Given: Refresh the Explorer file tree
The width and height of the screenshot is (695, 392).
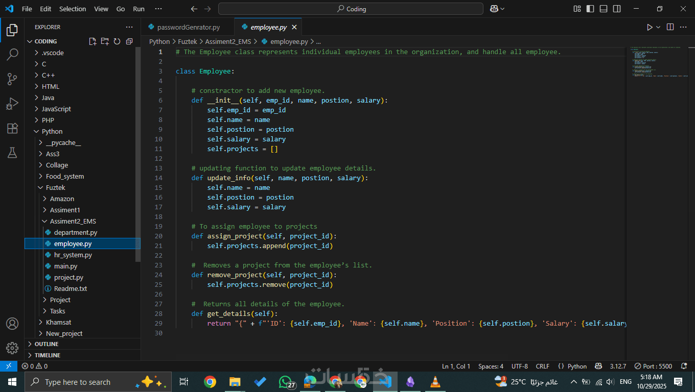Looking at the screenshot, I should coord(117,41).
